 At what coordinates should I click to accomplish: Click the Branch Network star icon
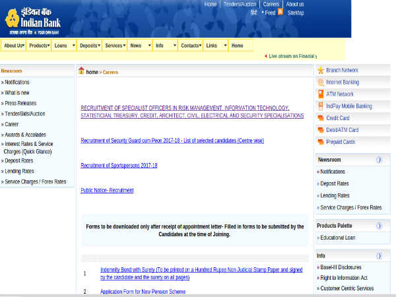point(321,70)
